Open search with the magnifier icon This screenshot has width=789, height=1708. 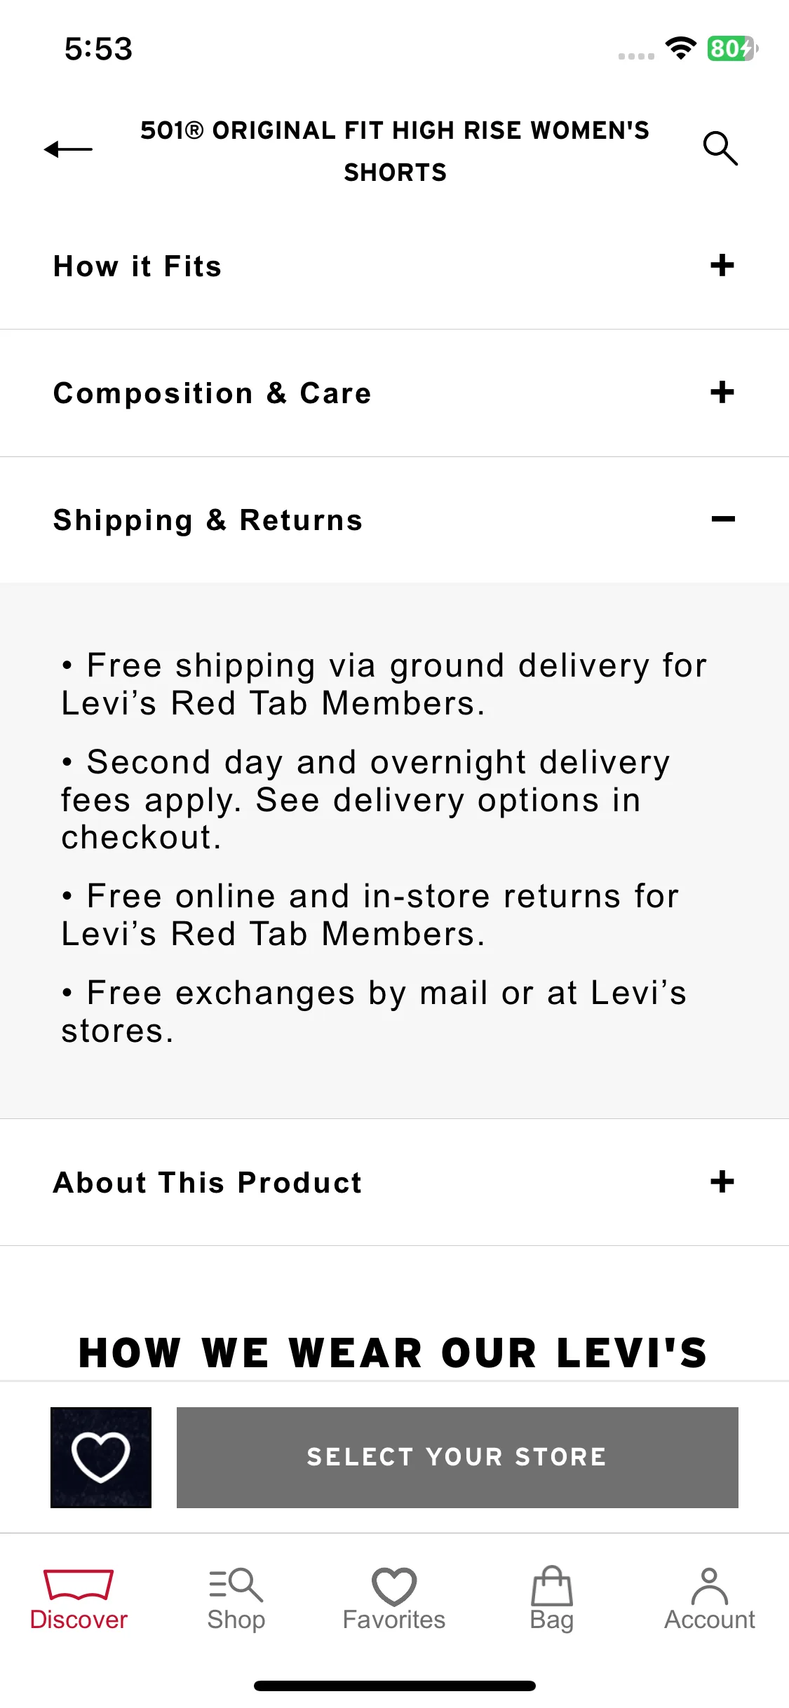[720, 148]
